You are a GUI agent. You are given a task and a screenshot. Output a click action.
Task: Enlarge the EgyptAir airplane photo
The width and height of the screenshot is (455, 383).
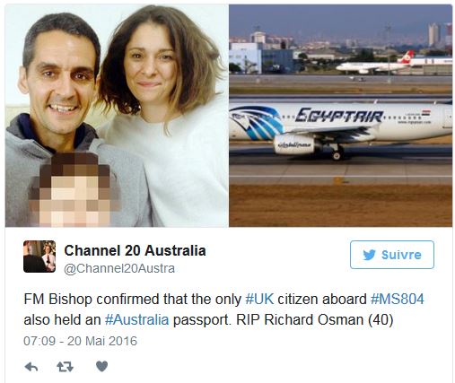point(341,116)
